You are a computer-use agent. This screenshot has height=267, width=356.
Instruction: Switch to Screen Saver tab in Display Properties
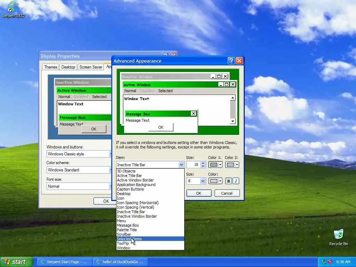pyautogui.click(x=91, y=67)
